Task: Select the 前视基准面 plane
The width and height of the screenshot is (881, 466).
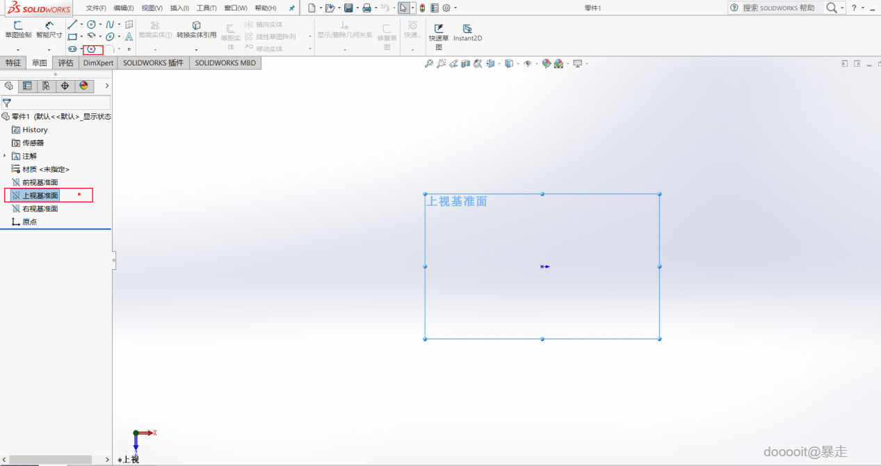Action: [x=35, y=182]
